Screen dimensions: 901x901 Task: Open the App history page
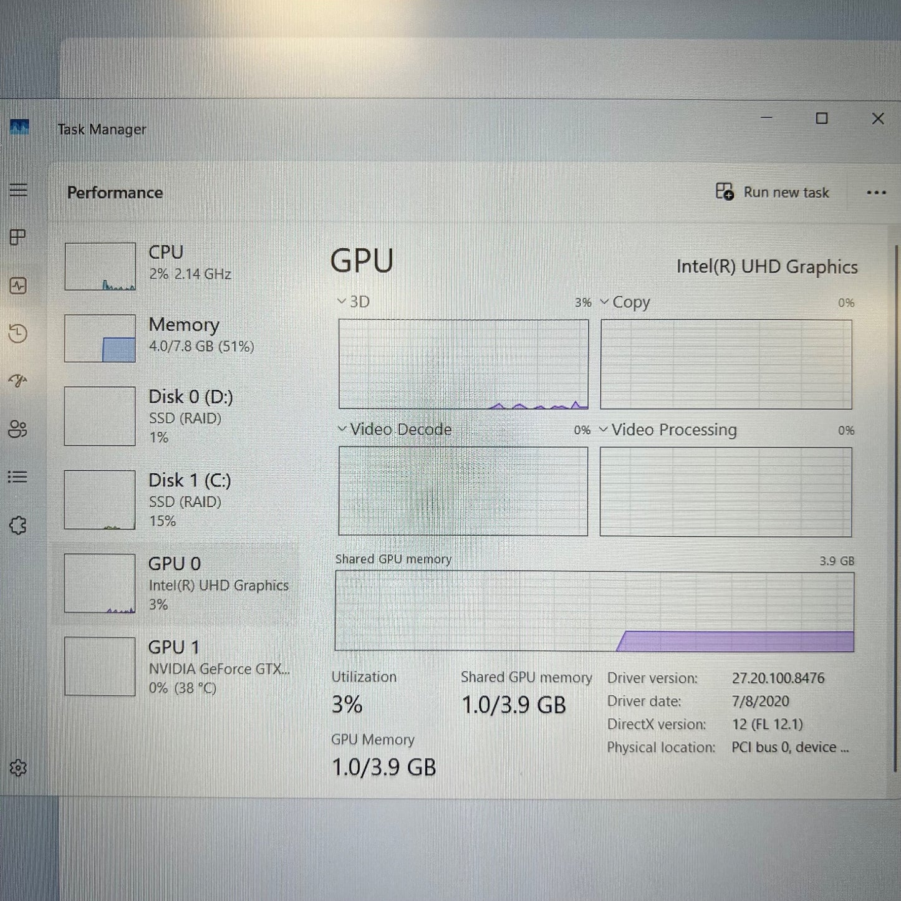click(17, 334)
